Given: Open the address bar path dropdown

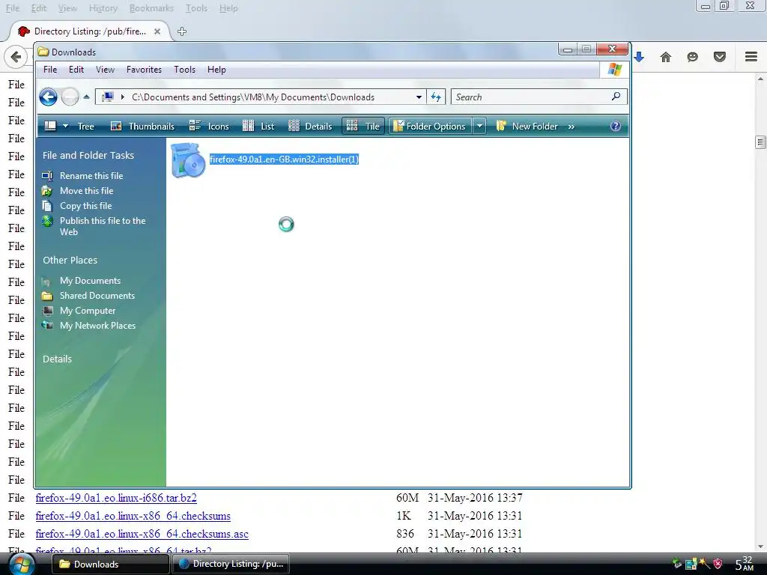Looking at the screenshot, I should coord(419,97).
